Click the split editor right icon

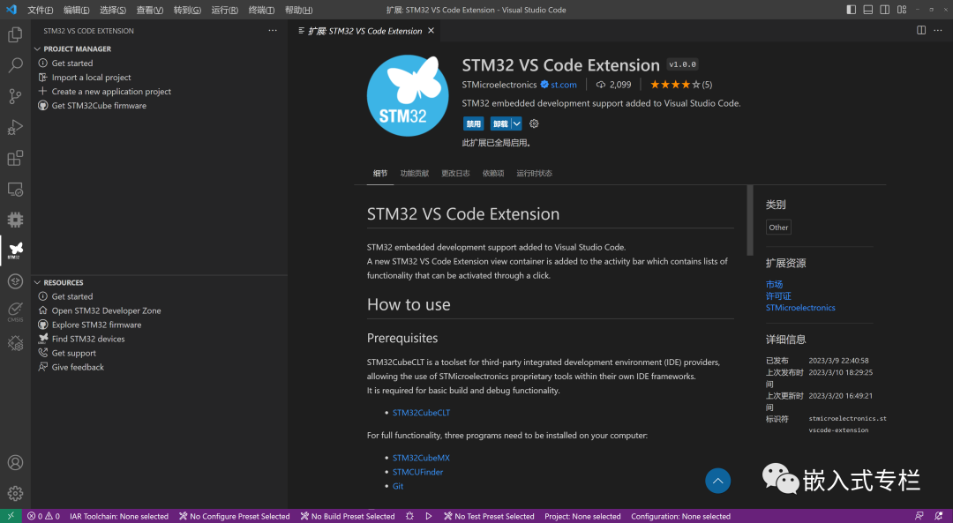921,30
